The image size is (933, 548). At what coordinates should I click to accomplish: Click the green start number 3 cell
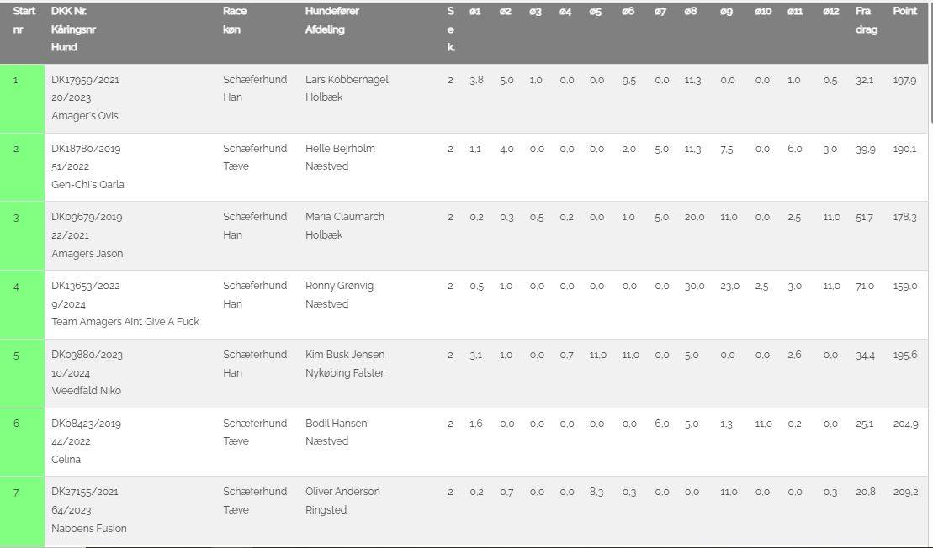point(22,235)
